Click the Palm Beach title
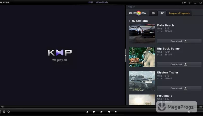Image resolution: width=203 pixels, height=116 pixels. (x=165, y=25)
